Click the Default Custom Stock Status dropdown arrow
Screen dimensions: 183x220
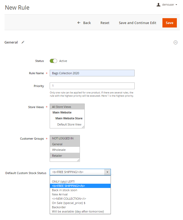tap(107, 172)
